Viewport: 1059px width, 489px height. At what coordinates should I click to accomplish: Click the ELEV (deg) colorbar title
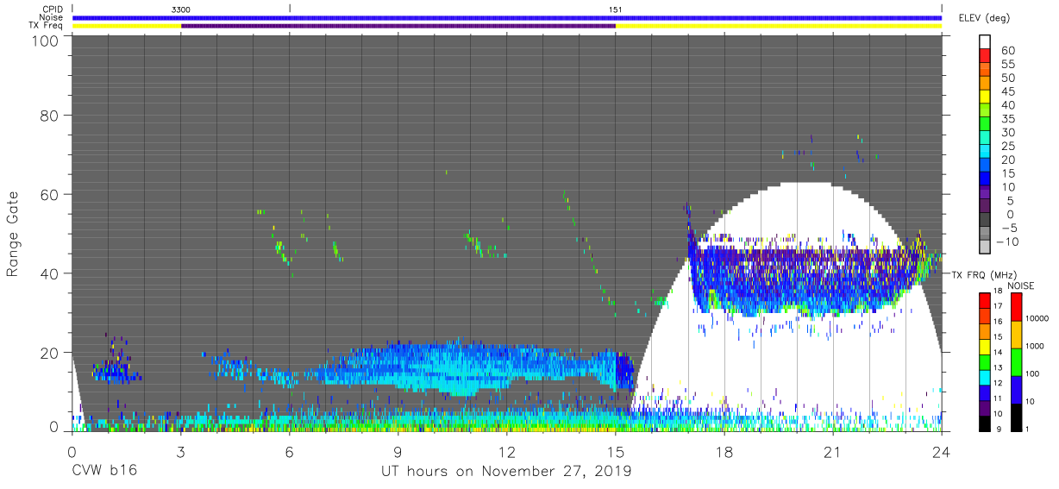click(x=982, y=17)
